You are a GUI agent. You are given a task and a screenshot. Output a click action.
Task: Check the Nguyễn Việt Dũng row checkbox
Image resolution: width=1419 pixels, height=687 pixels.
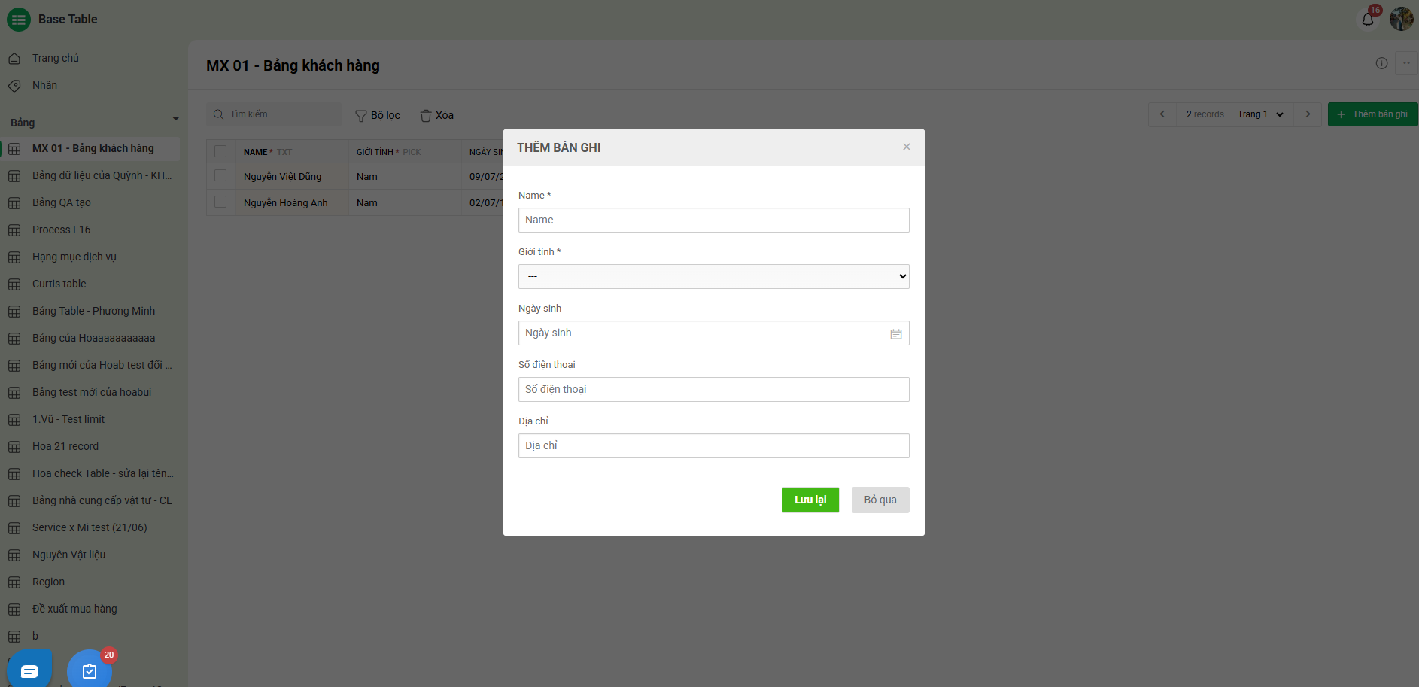tap(220, 175)
